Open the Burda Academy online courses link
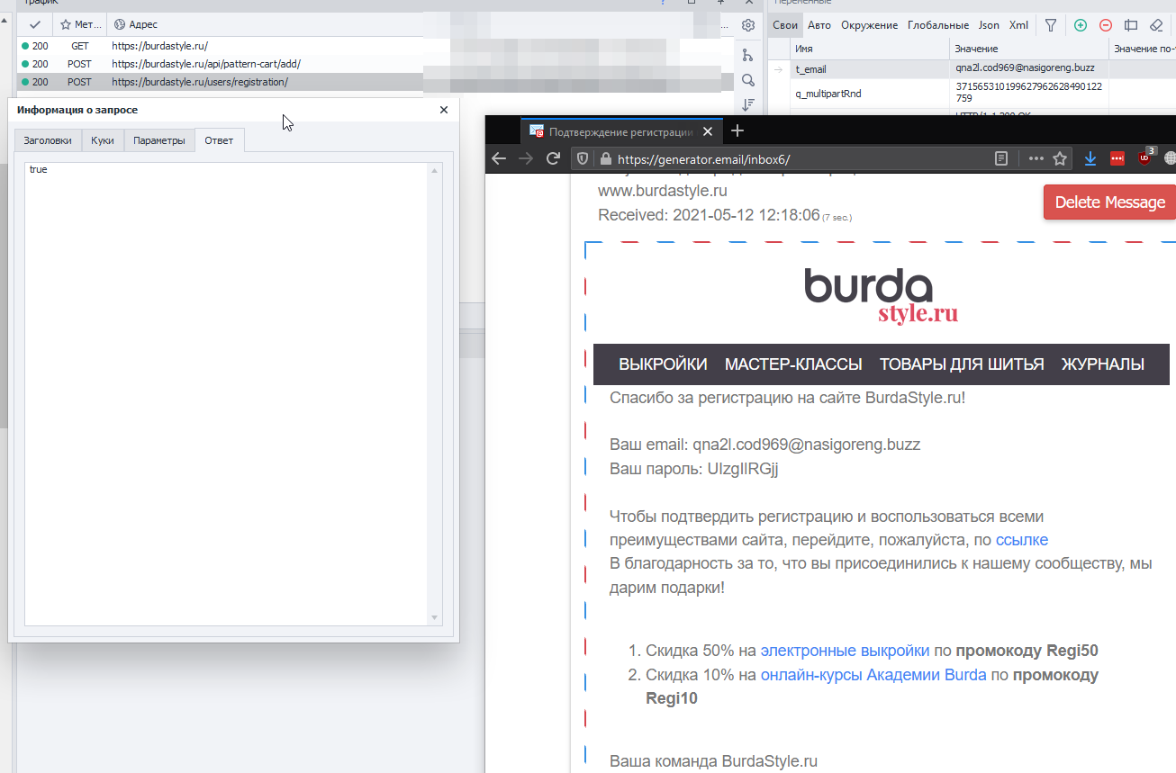Viewport: 1176px width, 773px height. click(873, 674)
